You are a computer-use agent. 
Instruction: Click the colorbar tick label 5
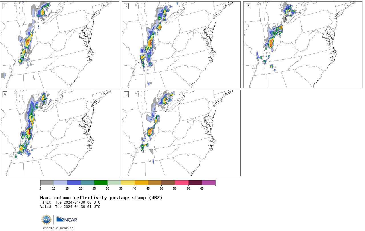(x=40, y=188)
